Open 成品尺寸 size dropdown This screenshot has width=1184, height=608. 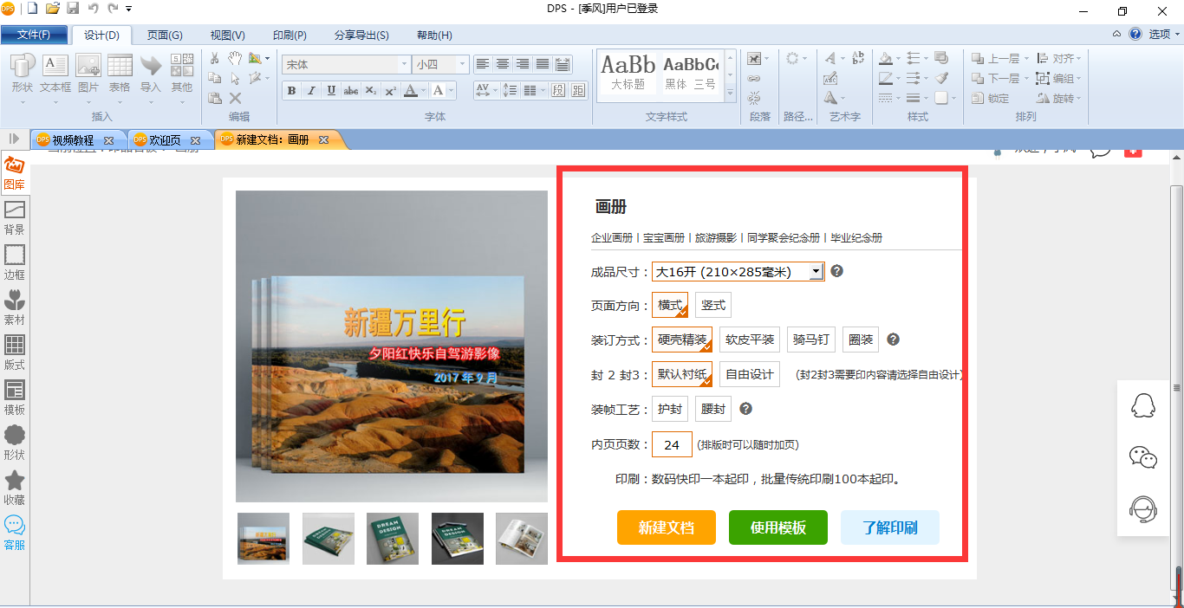pos(738,272)
